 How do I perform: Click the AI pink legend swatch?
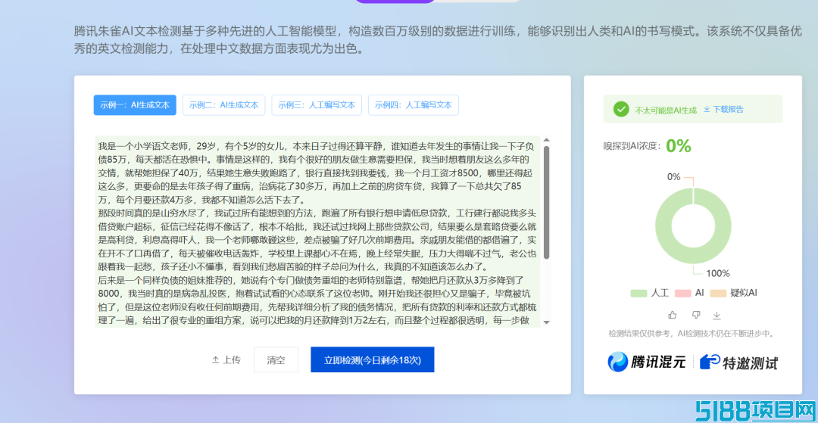pyautogui.click(x=683, y=294)
